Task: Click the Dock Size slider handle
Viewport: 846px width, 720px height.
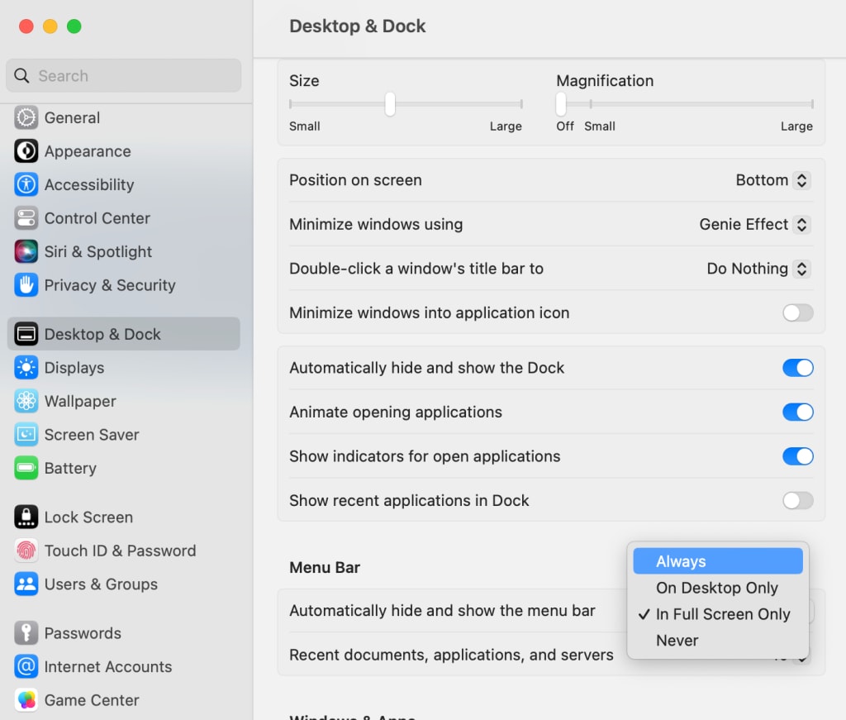Action: click(390, 104)
